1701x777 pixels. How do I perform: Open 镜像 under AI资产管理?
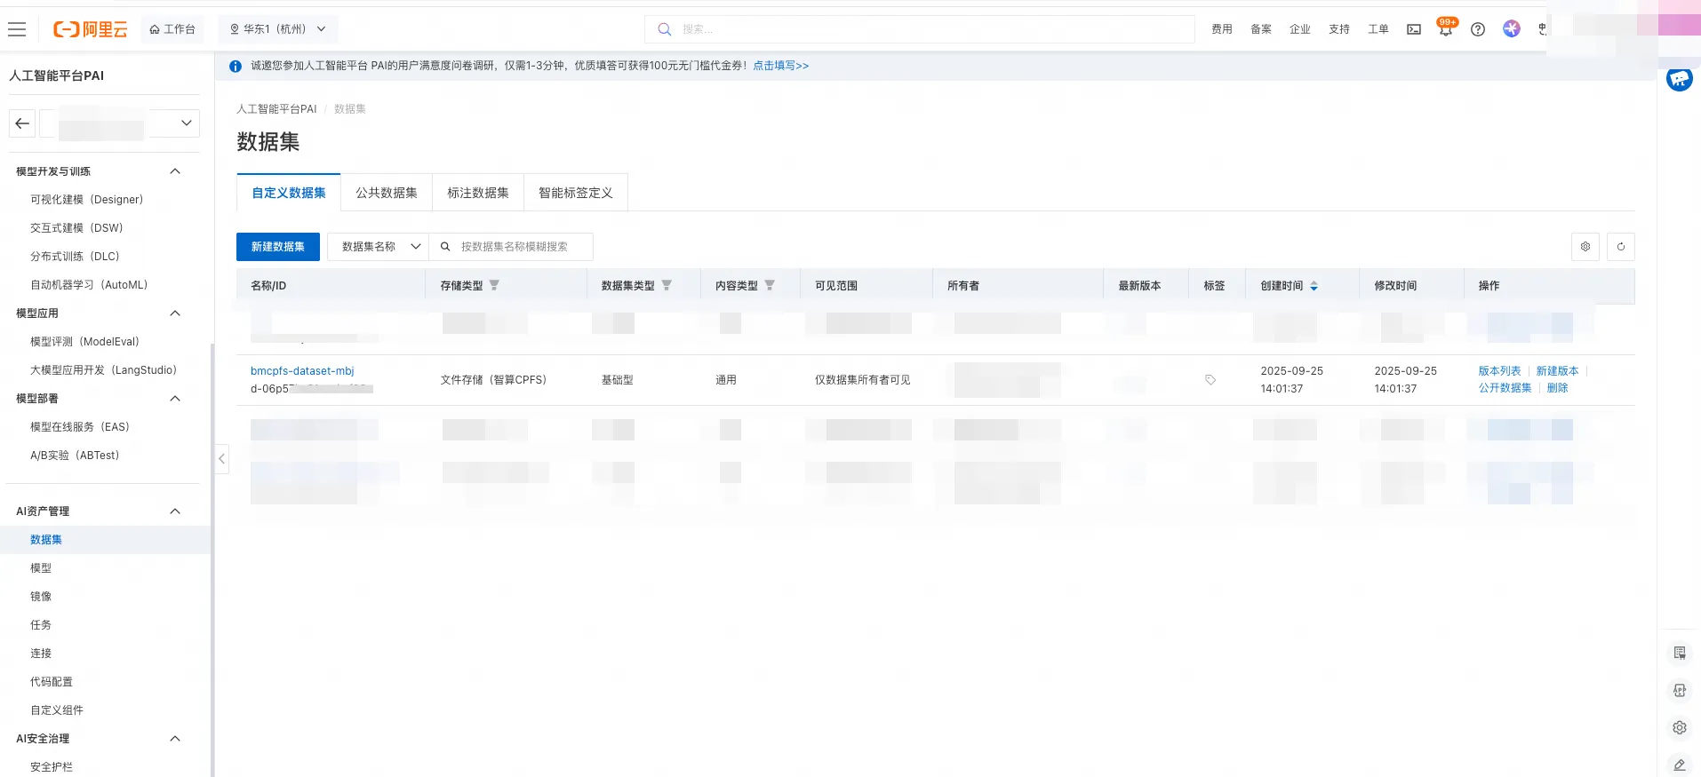click(x=41, y=597)
